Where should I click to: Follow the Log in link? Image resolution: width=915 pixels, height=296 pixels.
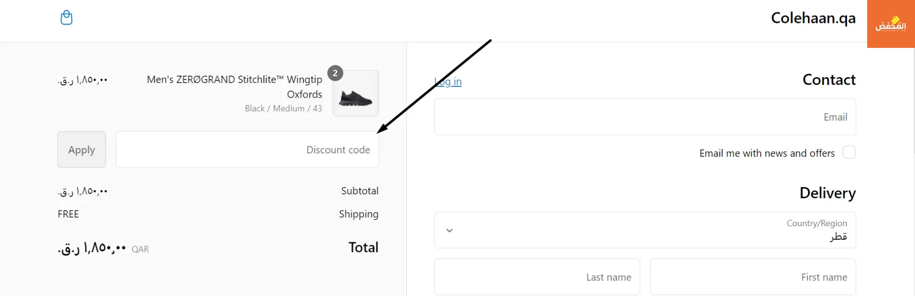[448, 82]
